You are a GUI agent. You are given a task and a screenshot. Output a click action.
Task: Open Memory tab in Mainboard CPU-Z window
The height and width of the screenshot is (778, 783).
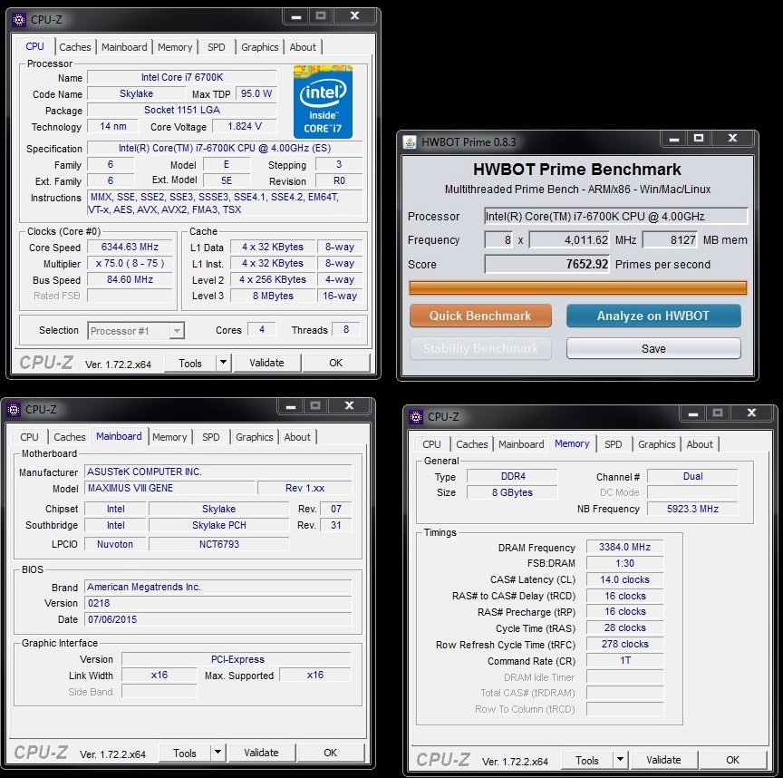[x=169, y=437]
